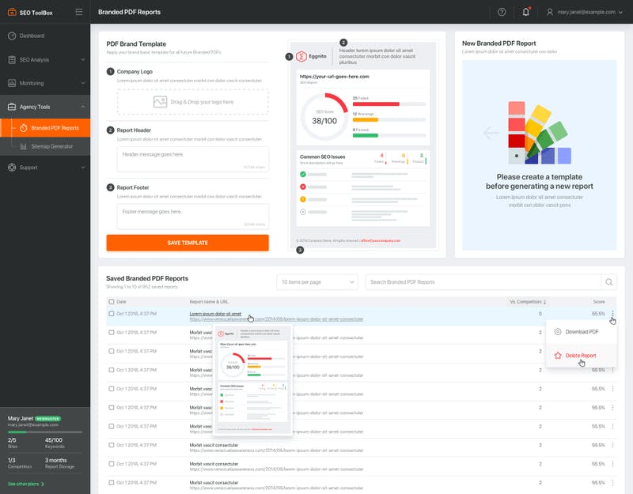Follow the See other plans link
Screen dimensions: 633x494
coord(25,483)
